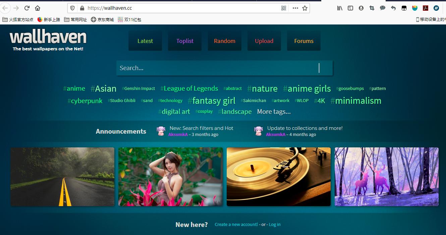Viewport: 446px width, 235px height.
Task: Open the 京东商城 bookmark
Action: pos(102,19)
